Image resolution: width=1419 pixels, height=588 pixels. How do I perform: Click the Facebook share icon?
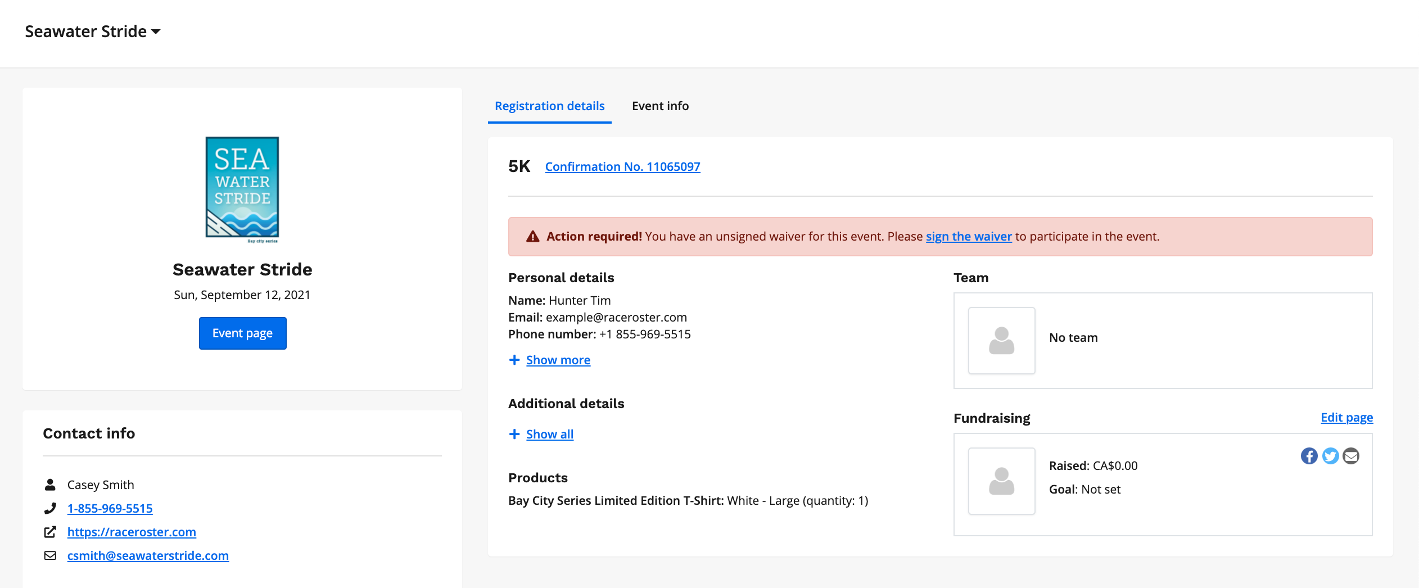click(x=1309, y=456)
